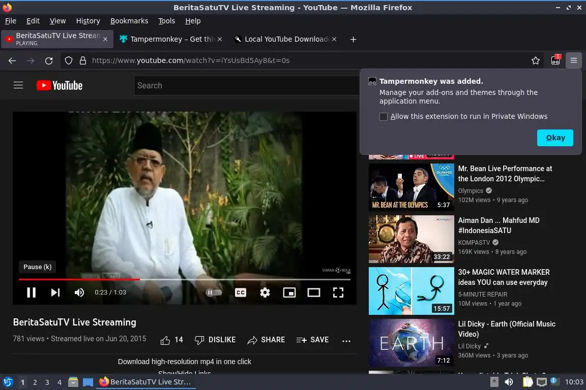
Task: Open the Bookmarks menu
Action: 129,21
